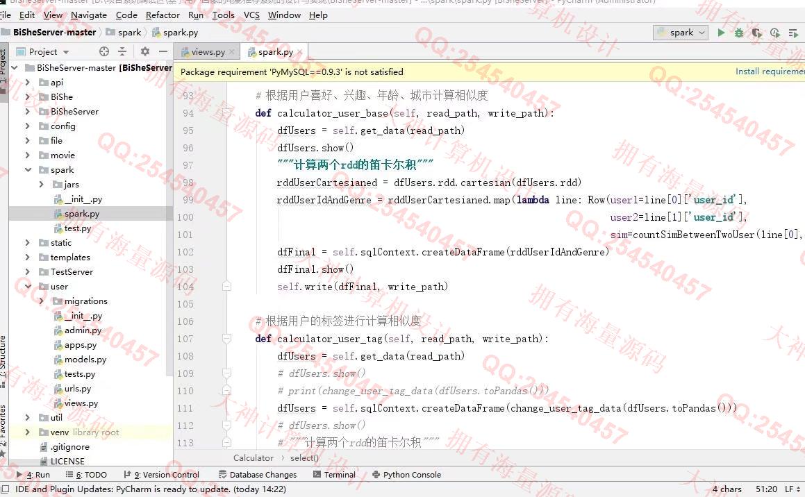Open the Python Console tool window
The width and height of the screenshot is (805, 497).
[406, 474]
